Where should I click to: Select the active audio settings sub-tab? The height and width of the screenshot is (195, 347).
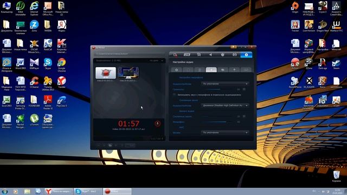(211, 70)
